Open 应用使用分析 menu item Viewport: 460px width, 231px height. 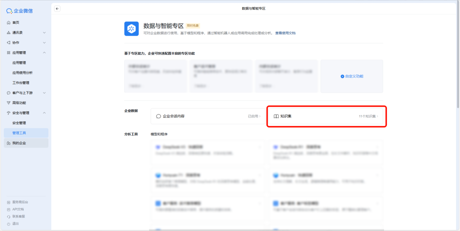pos(22,73)
